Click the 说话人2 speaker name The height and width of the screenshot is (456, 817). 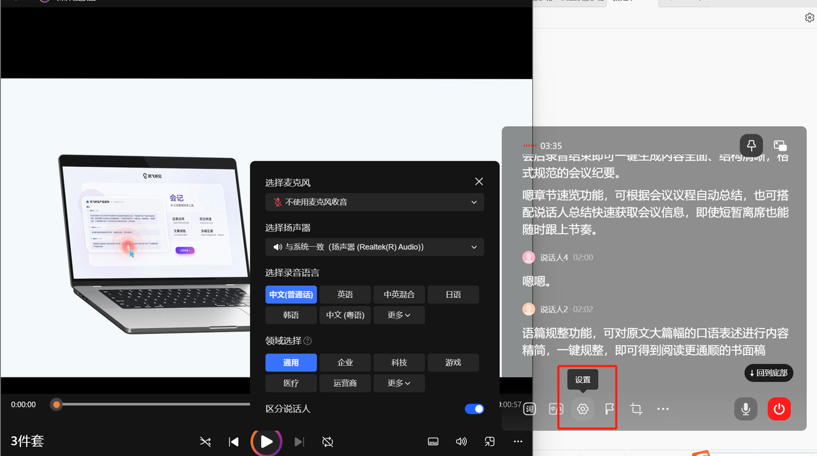pos(554,309)
